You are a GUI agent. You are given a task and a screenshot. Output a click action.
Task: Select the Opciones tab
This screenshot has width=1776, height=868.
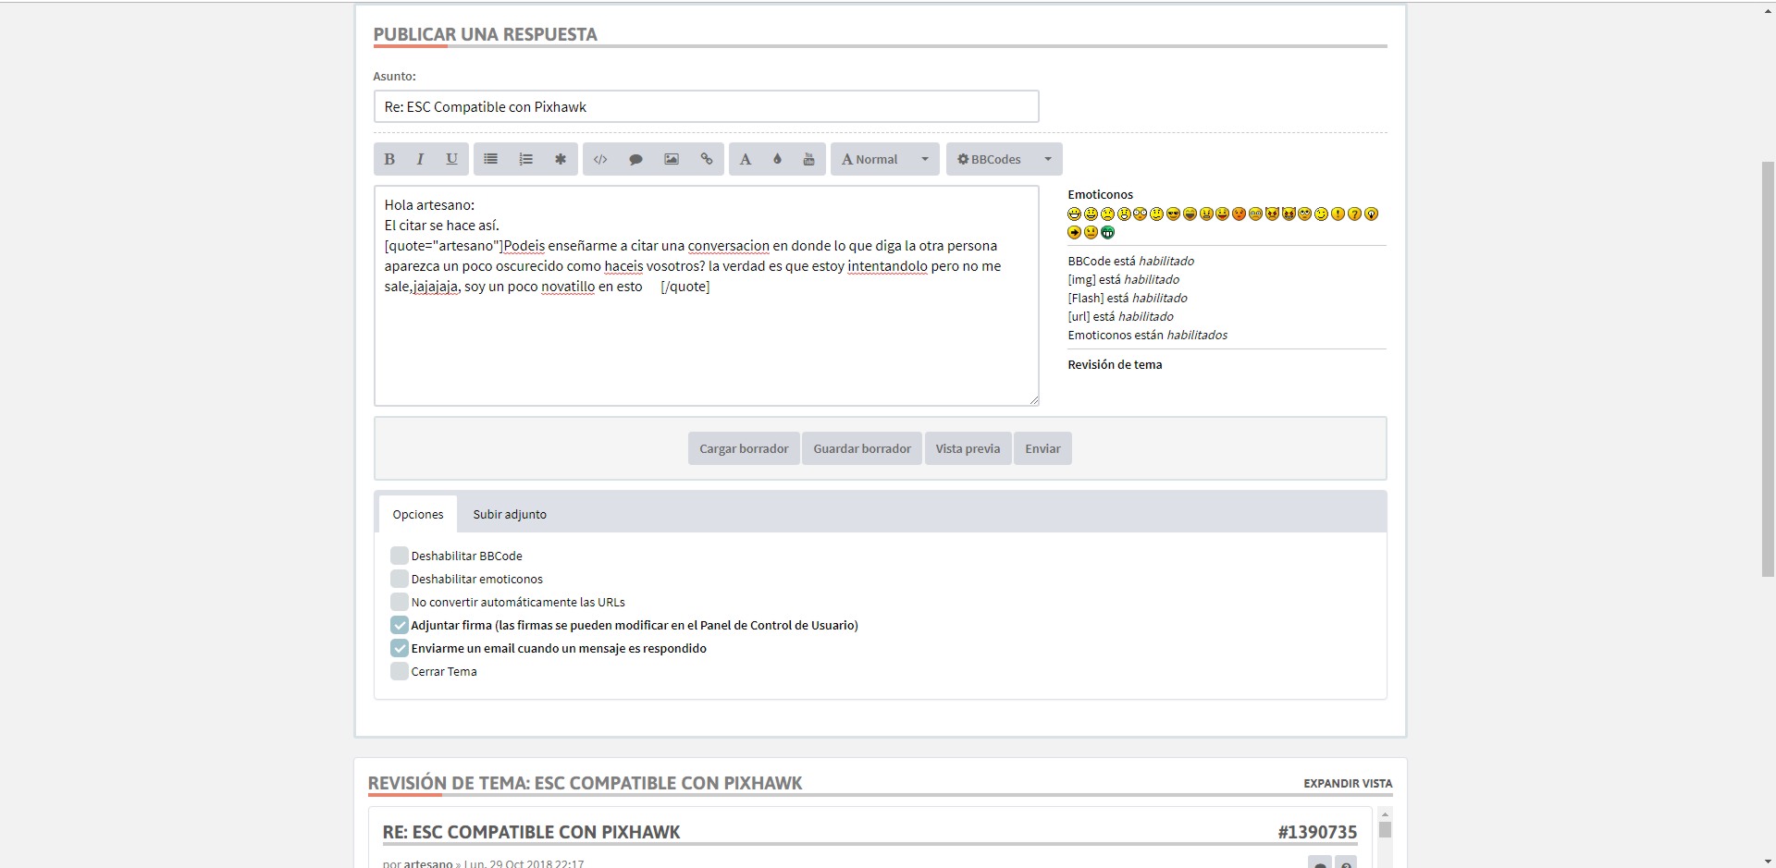pos(418,514)
